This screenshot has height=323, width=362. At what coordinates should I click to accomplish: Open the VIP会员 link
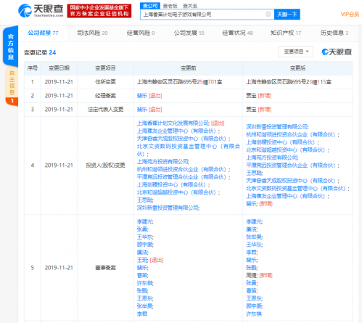(x=350, y=15)
